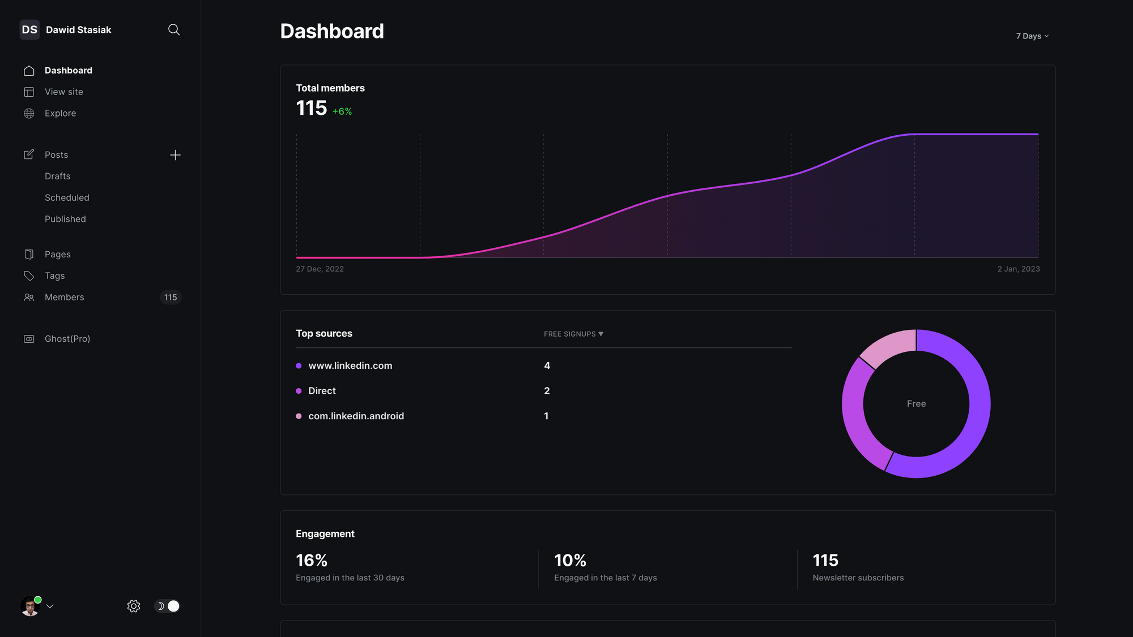Click the Posts pencil icon
1133x637 pixels.
(29, 154)
